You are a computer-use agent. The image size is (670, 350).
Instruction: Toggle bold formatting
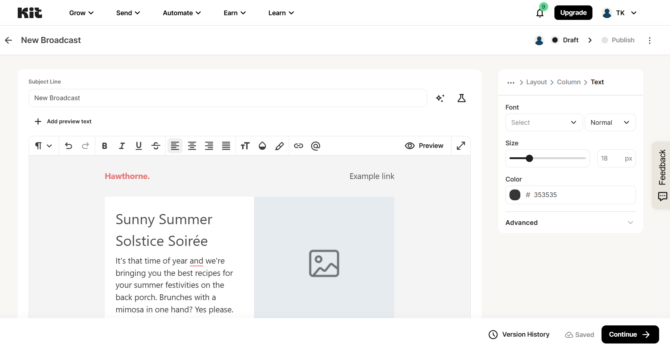[x=104, y=146]
